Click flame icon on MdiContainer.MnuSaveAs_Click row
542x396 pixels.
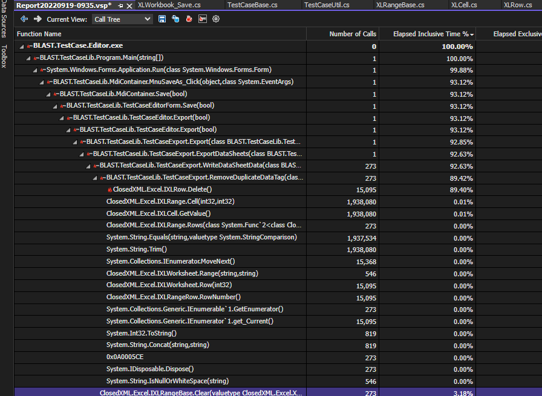pyautogui.click(x=50, y=81)
